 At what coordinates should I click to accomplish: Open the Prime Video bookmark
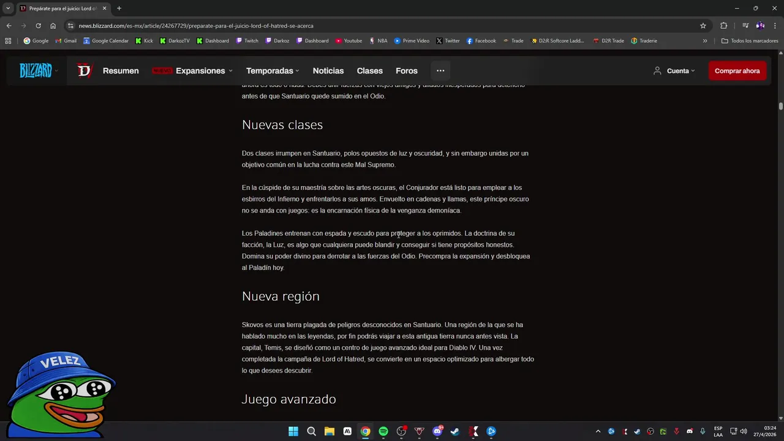[412, 41]
